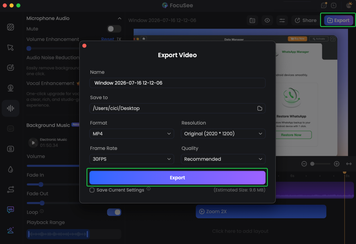Click the fit timeline width arrows icon
Viewport: 356px width, 244px height.
point(349,164)
